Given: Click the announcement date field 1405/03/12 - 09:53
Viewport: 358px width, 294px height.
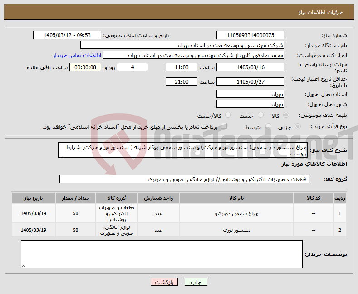Looking at the screenshot, I should [x=67, y=35].
